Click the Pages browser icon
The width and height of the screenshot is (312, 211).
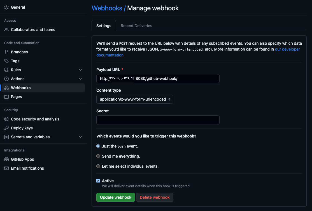pos(6,97)
